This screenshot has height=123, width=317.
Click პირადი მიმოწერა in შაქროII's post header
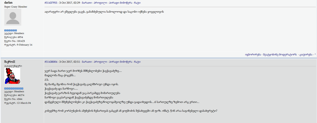point(120,62)
